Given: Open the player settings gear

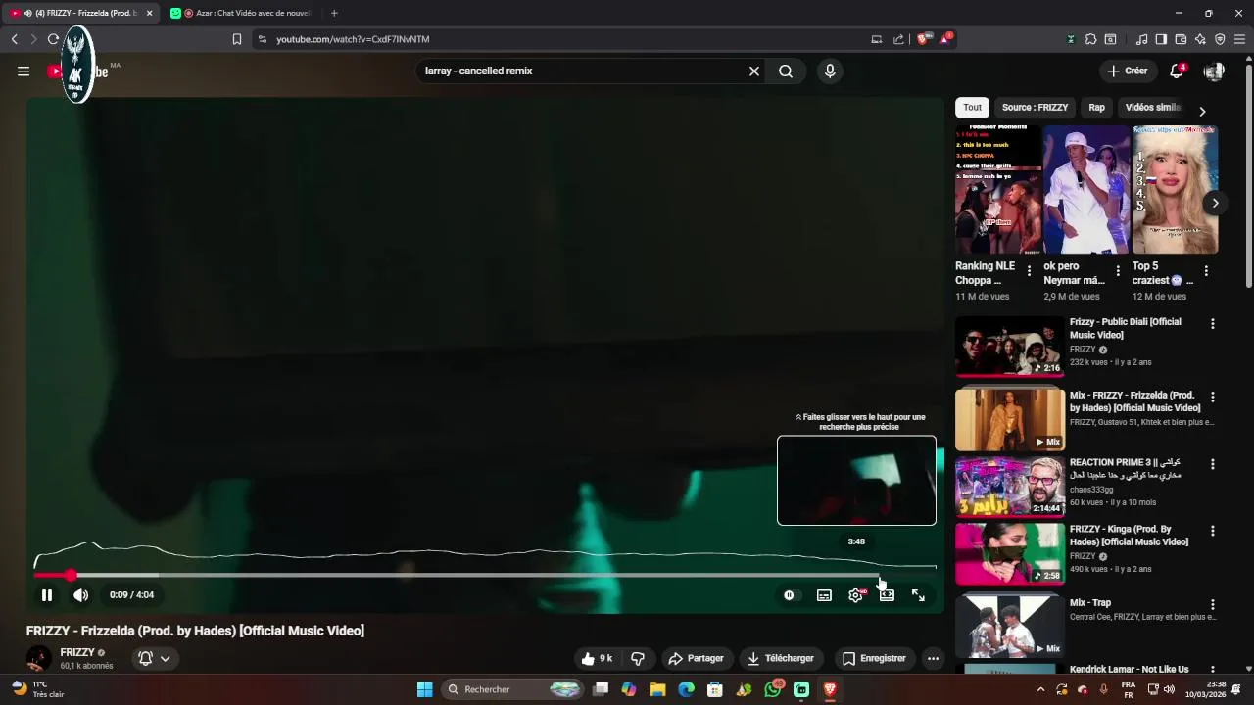Looking at the screenshot, I should [855, 595].
